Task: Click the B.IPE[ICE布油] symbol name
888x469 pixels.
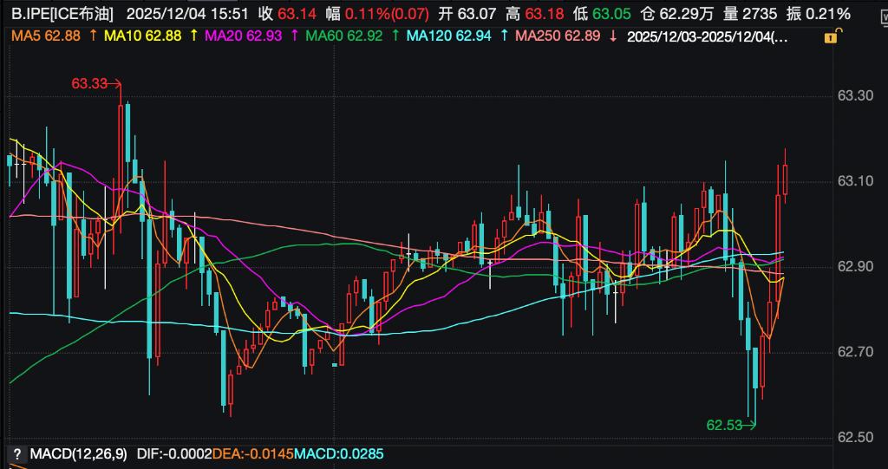Action: (64, 14)
